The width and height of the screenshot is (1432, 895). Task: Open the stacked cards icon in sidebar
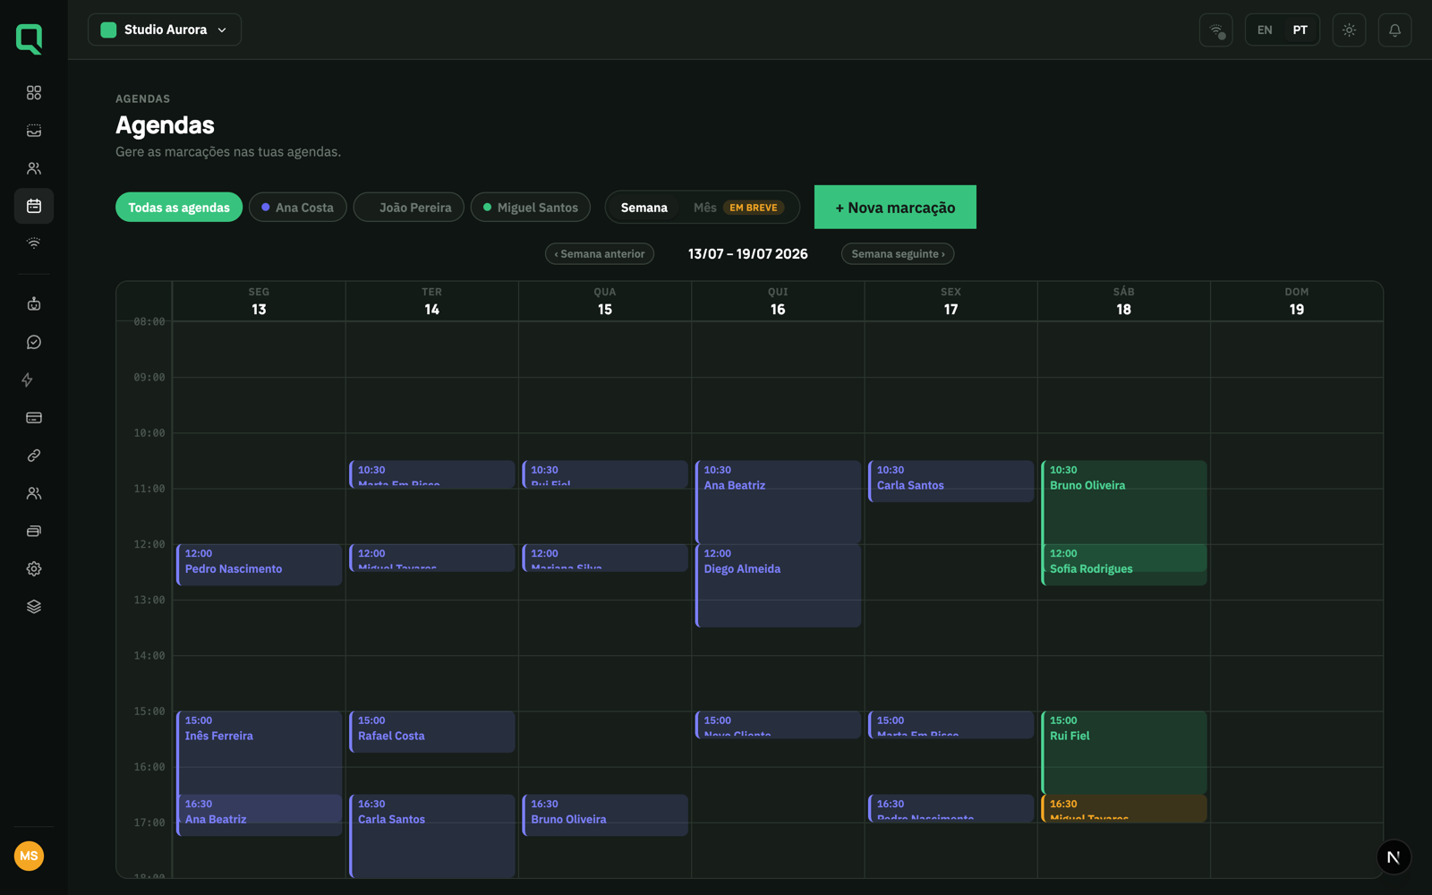(34, 531)
